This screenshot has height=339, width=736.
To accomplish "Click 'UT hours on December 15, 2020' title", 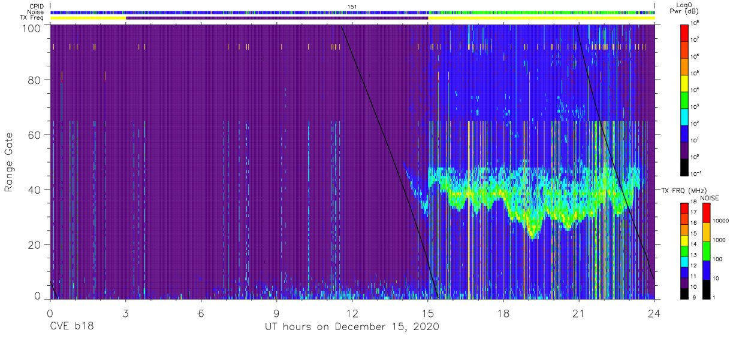I will [352, 326].
